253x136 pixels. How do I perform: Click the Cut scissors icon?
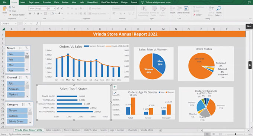coord(10,7)
